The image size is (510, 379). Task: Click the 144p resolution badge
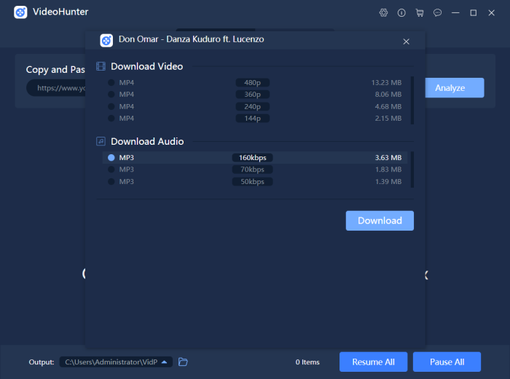pos(252,119)
